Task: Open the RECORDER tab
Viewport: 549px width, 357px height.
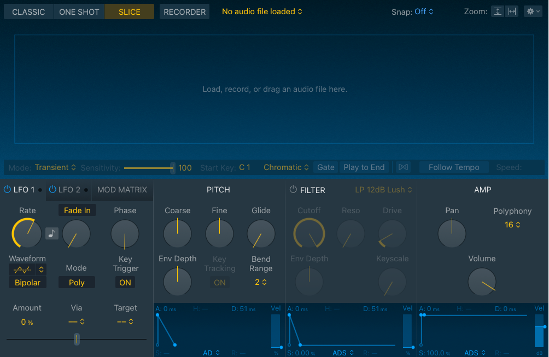Action: (184, 11)
